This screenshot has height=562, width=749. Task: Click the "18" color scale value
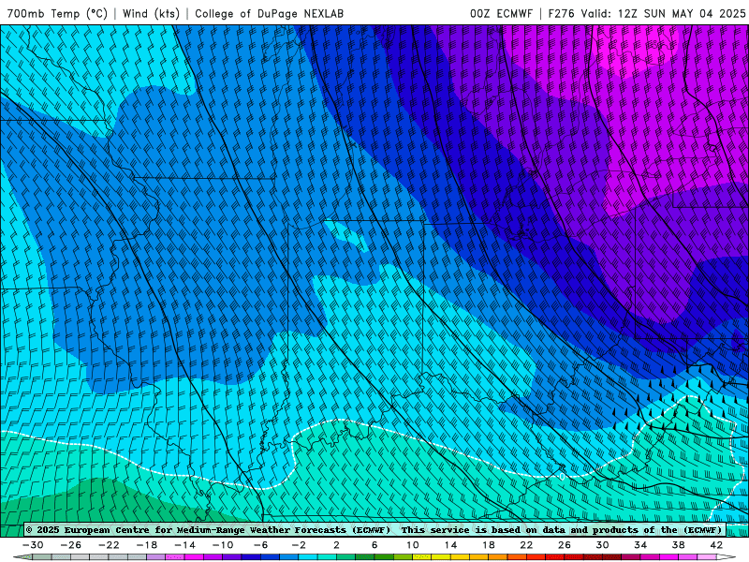click(x=488, y=545)
